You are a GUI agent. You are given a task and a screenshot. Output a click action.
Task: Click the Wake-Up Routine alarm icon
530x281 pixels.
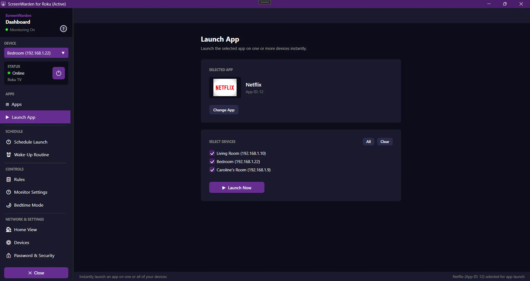tap(9, 155)
